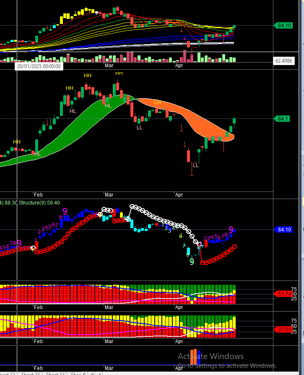This screenshot has width=304, height=375.
Task: Click the Feb label under the 51.74 oscillator pane
Action: coord(38,307)
